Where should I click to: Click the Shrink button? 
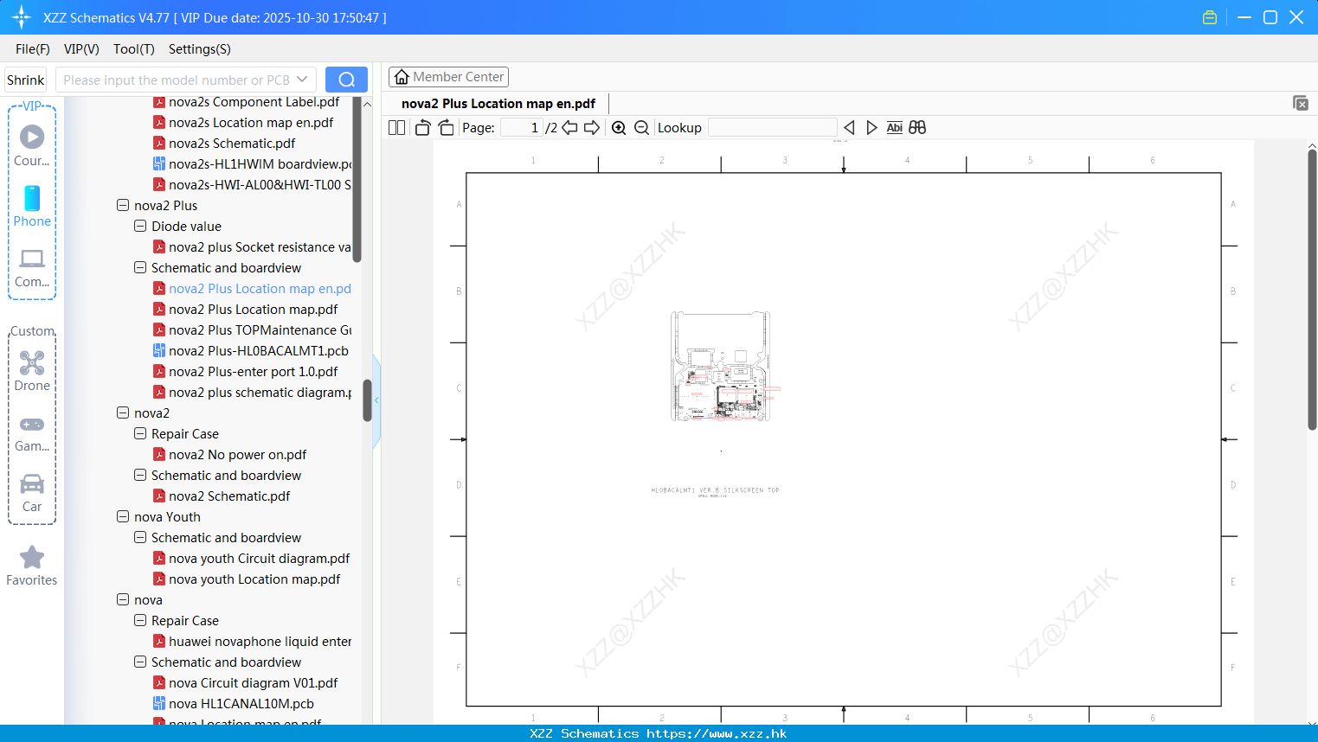point(25,80)
